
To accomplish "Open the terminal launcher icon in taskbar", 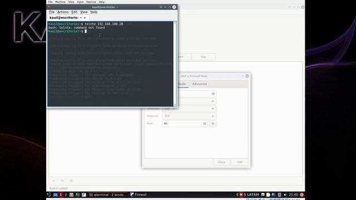I will coord(77,194).
